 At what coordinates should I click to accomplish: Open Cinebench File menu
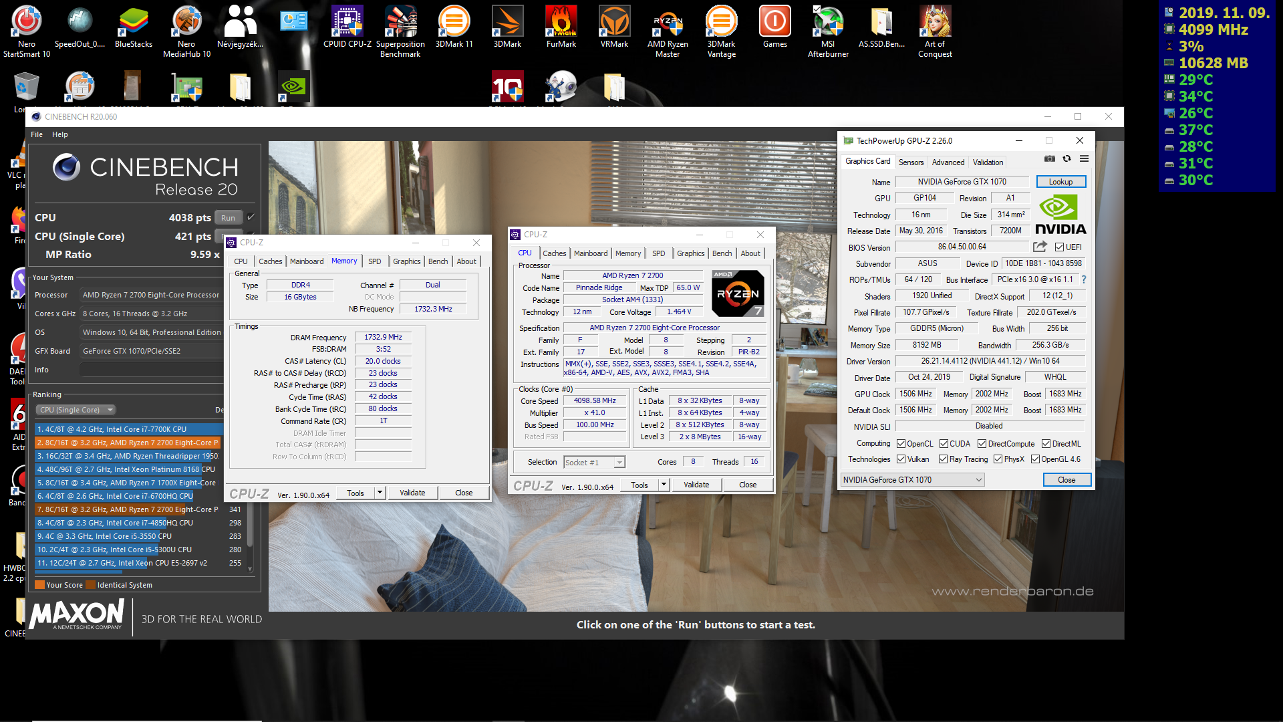pos(37,134)
